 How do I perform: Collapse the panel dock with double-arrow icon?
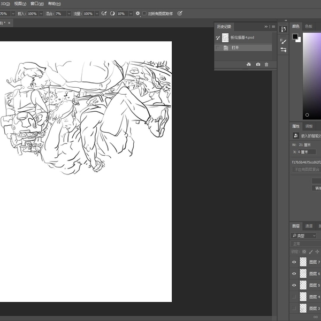point(286,20)
